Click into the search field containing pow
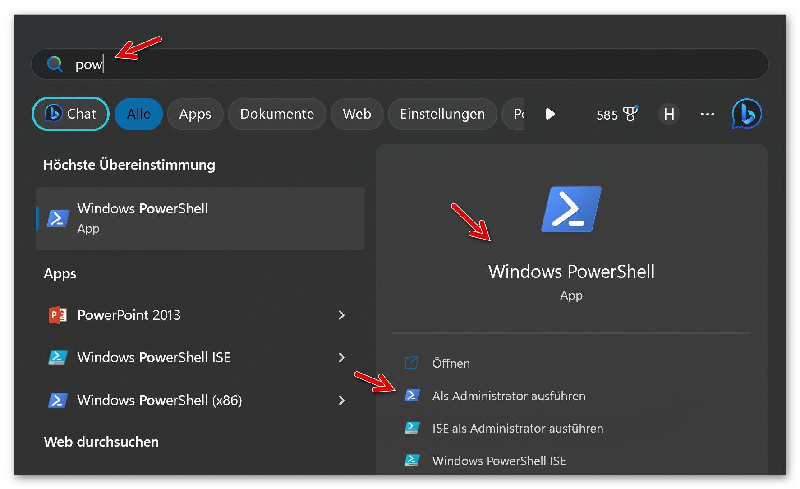This screenshot has width=800, height=489. (x=406, y=64)
